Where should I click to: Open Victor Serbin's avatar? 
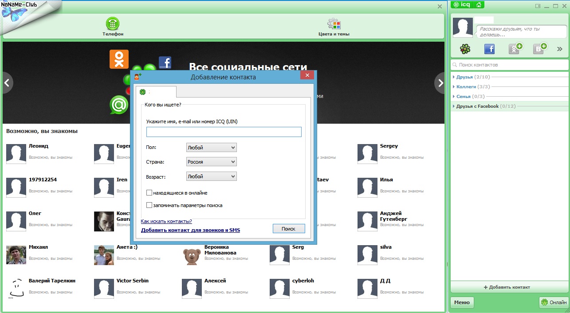pos(104,288)
